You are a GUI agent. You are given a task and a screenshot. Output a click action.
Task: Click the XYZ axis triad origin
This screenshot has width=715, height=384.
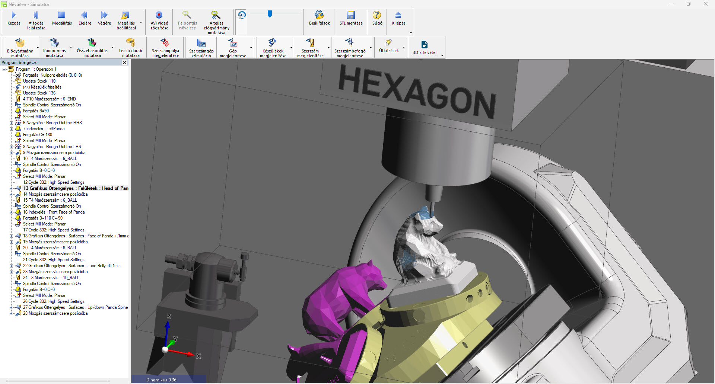(165, 349)
